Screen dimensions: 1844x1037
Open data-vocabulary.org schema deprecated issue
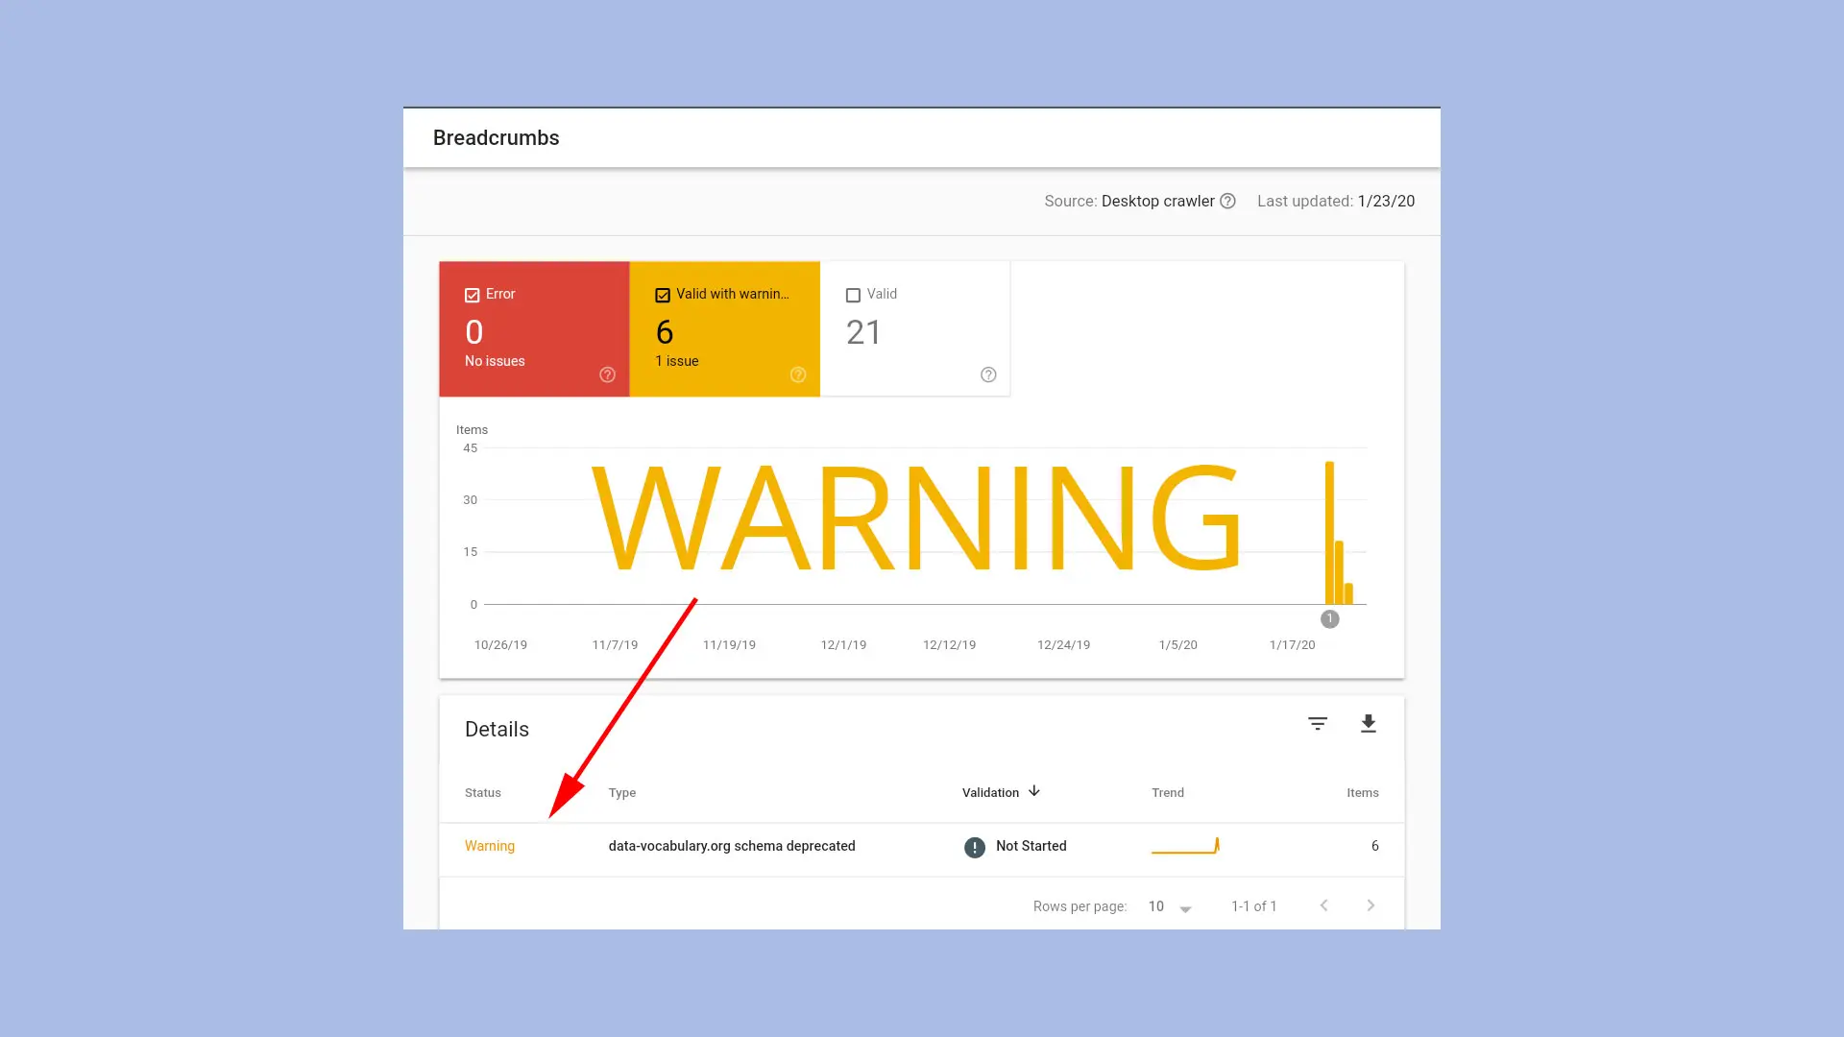coord(731,846)
